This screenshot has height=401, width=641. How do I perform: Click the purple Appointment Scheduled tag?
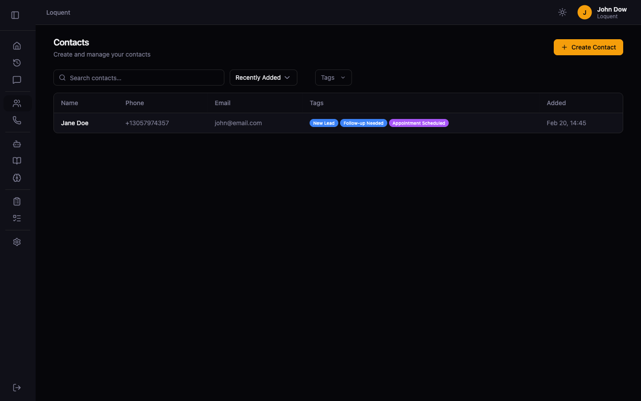tap(418, 123)
